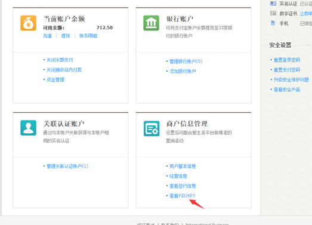Click 查看PID|KEY link

pos(183,196)
